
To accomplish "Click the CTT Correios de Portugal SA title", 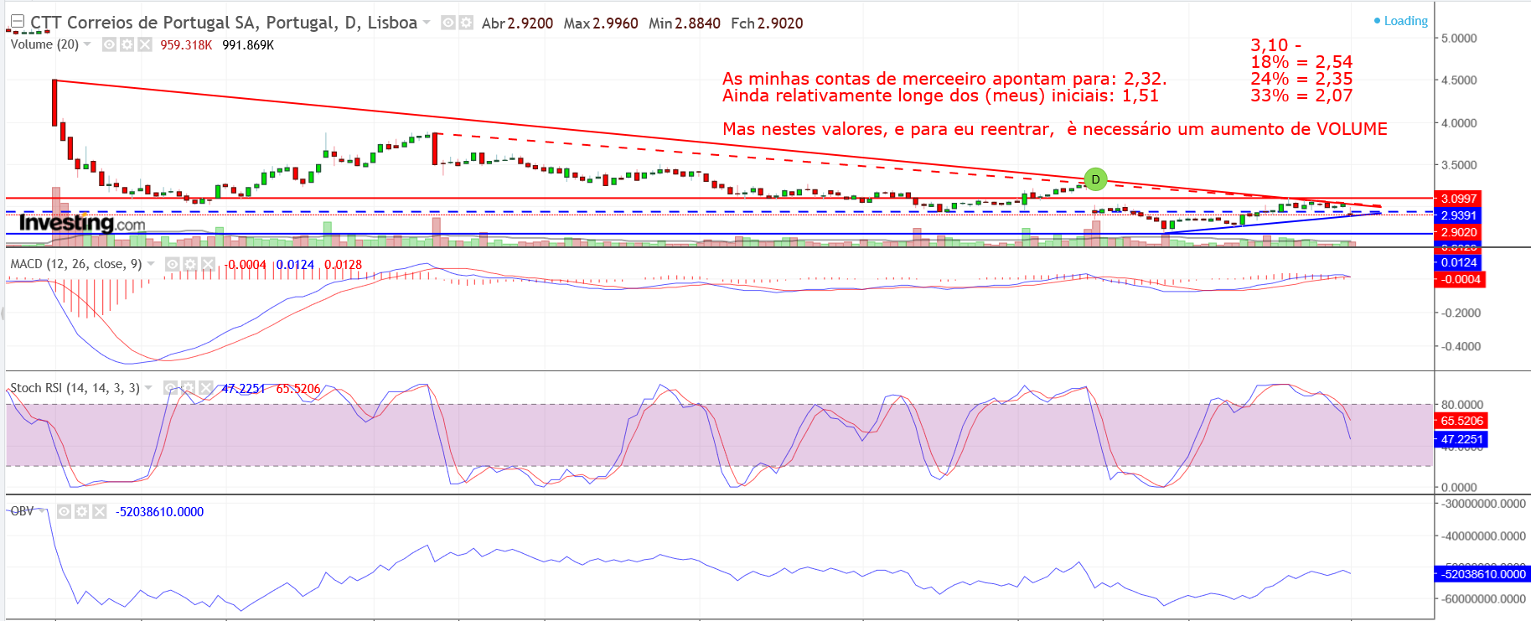I will point(224,23).
